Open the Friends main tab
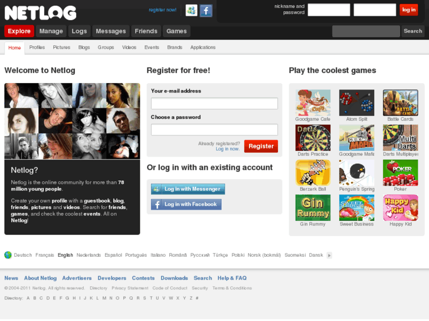This screenshot has width=429, height=321. pos(146,31)
